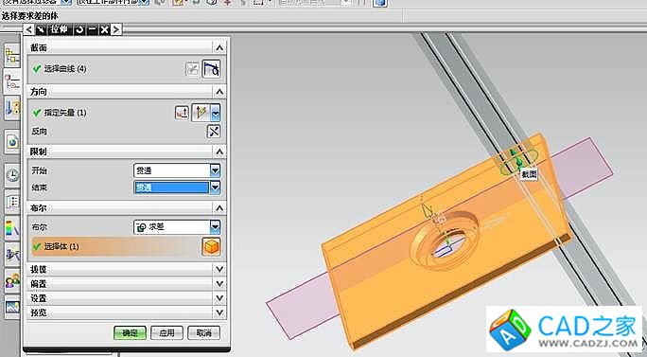The width and height of the screenshot is (647, 357).
Task: Open the 布尔 dropdown showing 求差
Action: (x=177, y=227)
